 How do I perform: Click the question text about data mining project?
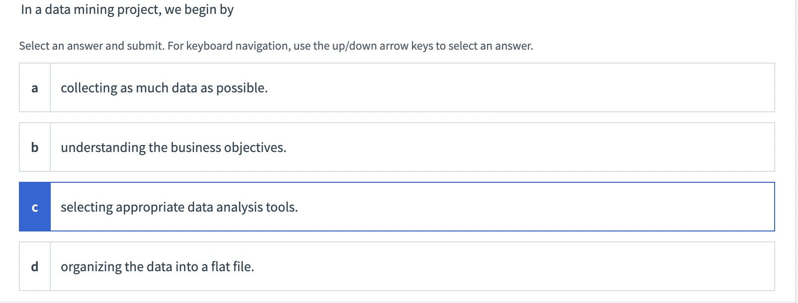127,10
